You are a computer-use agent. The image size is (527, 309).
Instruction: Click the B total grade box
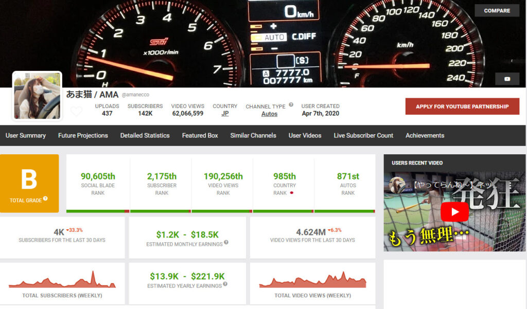pos(29,184)
